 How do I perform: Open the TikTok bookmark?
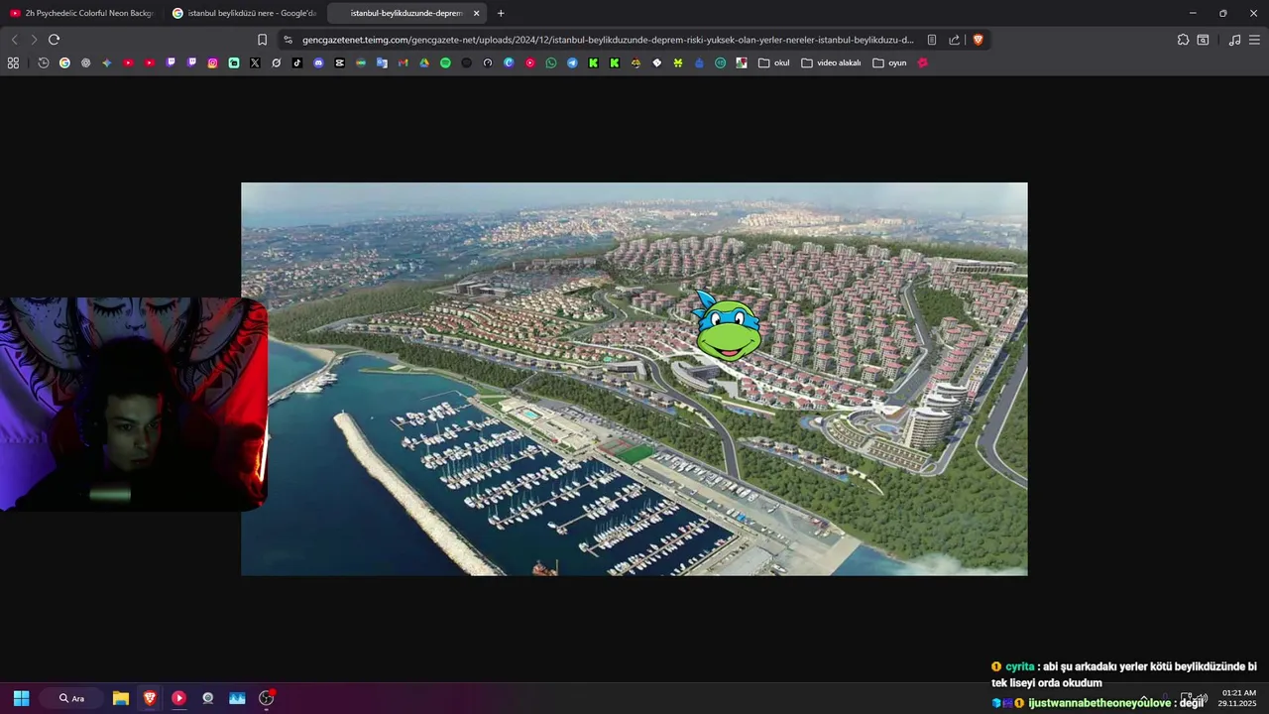tap(297, 62)
